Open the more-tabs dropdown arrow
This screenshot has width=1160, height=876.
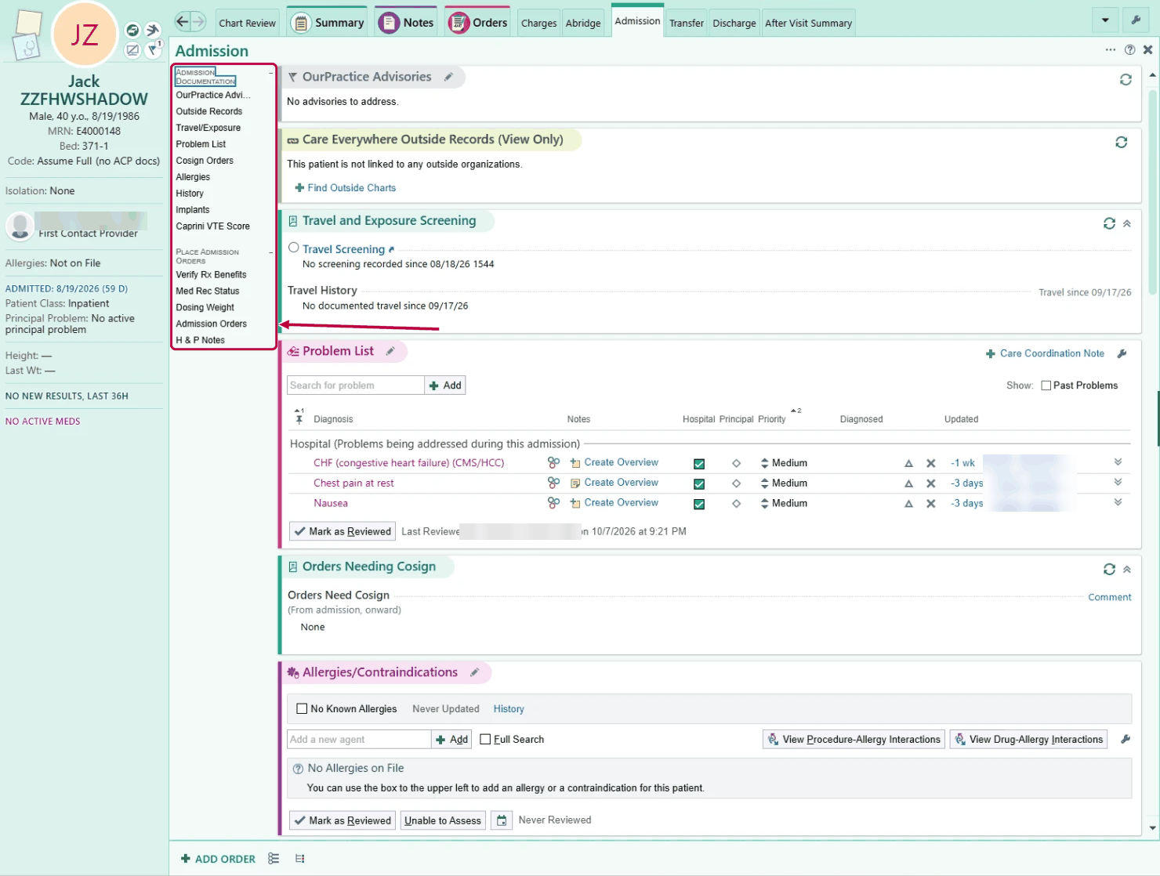point(1105,20)
